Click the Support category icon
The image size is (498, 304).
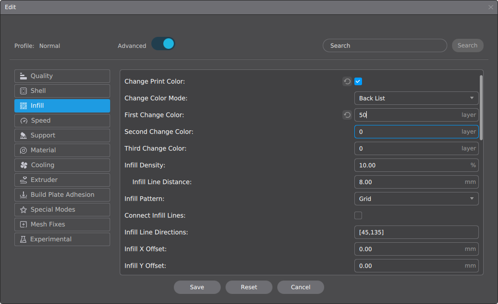[x=23, y=135]
